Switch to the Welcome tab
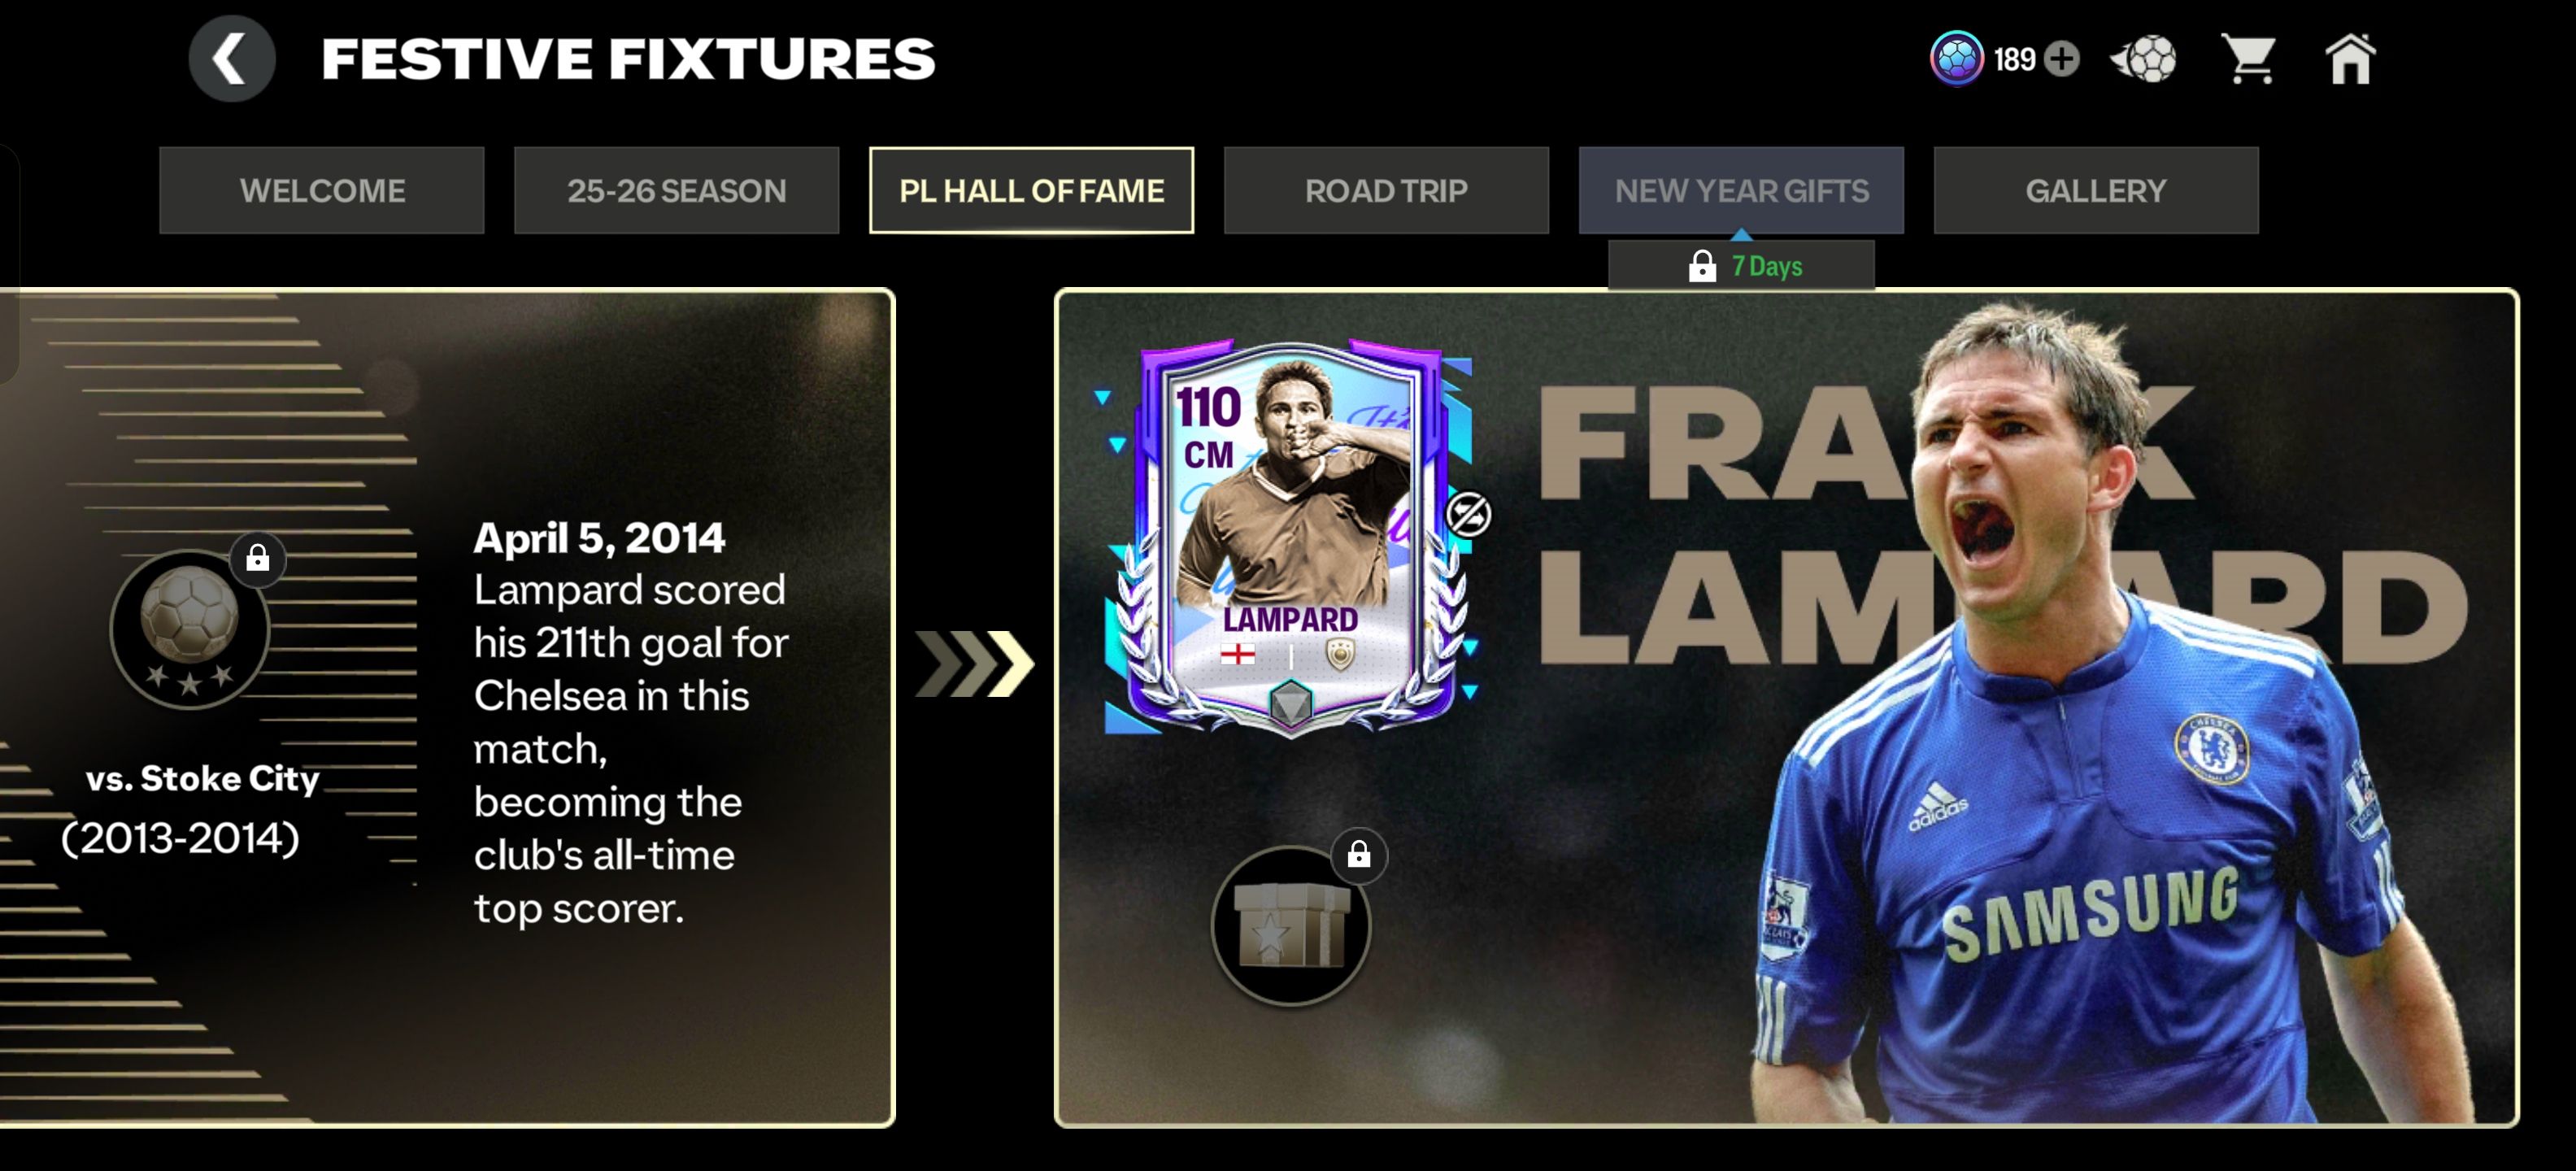This screenshot has height=1171, width=2576. coord(322,191)
